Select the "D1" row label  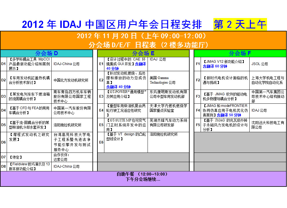click(x=3, y=64)
